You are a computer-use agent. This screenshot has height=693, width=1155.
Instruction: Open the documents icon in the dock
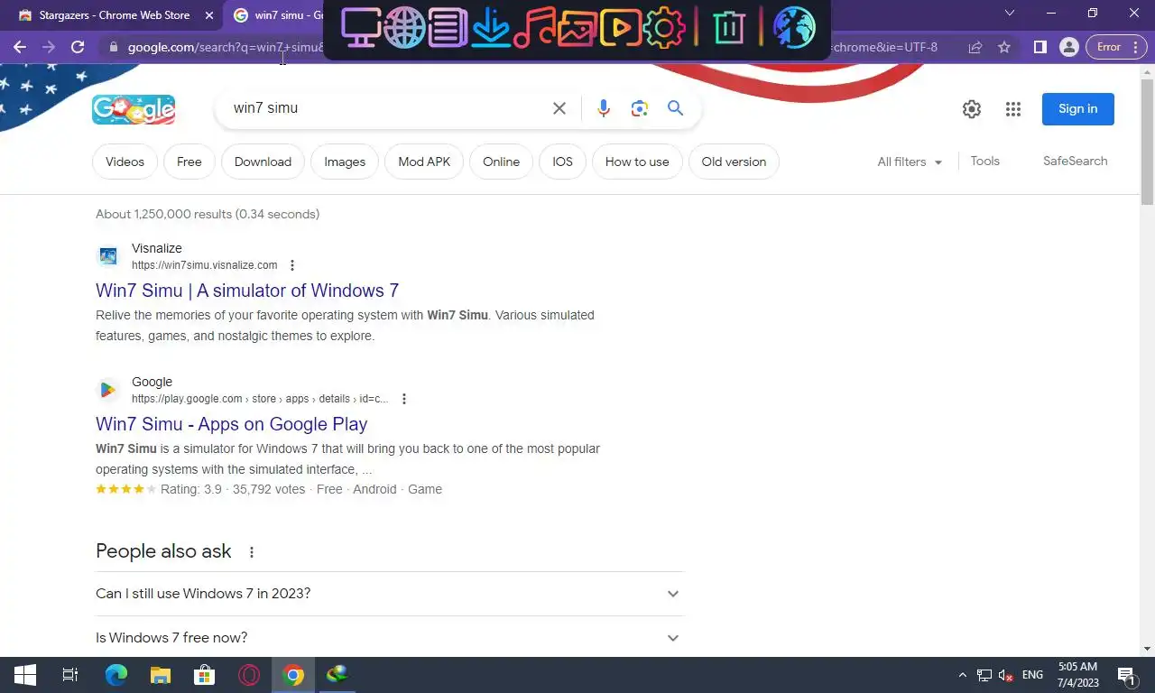coord(448,28)
